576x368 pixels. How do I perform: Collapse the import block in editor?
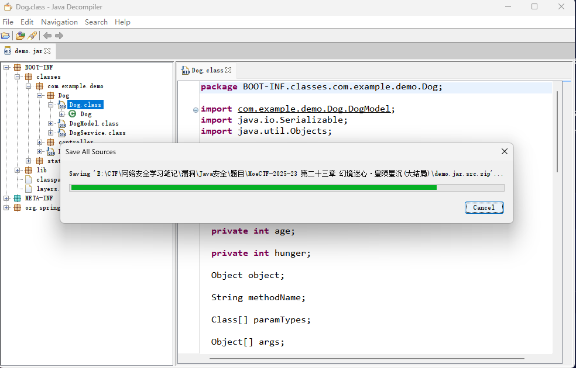[196, 109]
